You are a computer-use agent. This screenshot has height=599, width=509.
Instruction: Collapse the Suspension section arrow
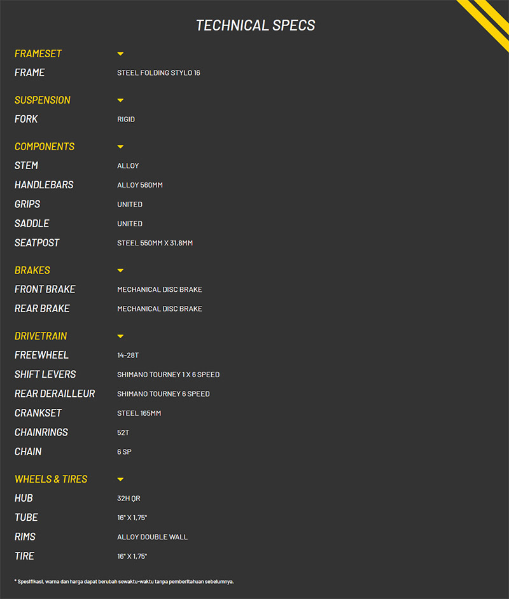(x=120, y=100)
